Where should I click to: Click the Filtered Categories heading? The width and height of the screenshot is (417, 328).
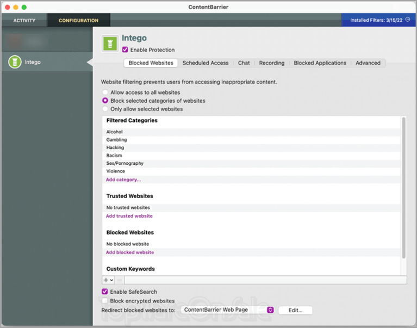pyautogui.click(x=132, y=121)
